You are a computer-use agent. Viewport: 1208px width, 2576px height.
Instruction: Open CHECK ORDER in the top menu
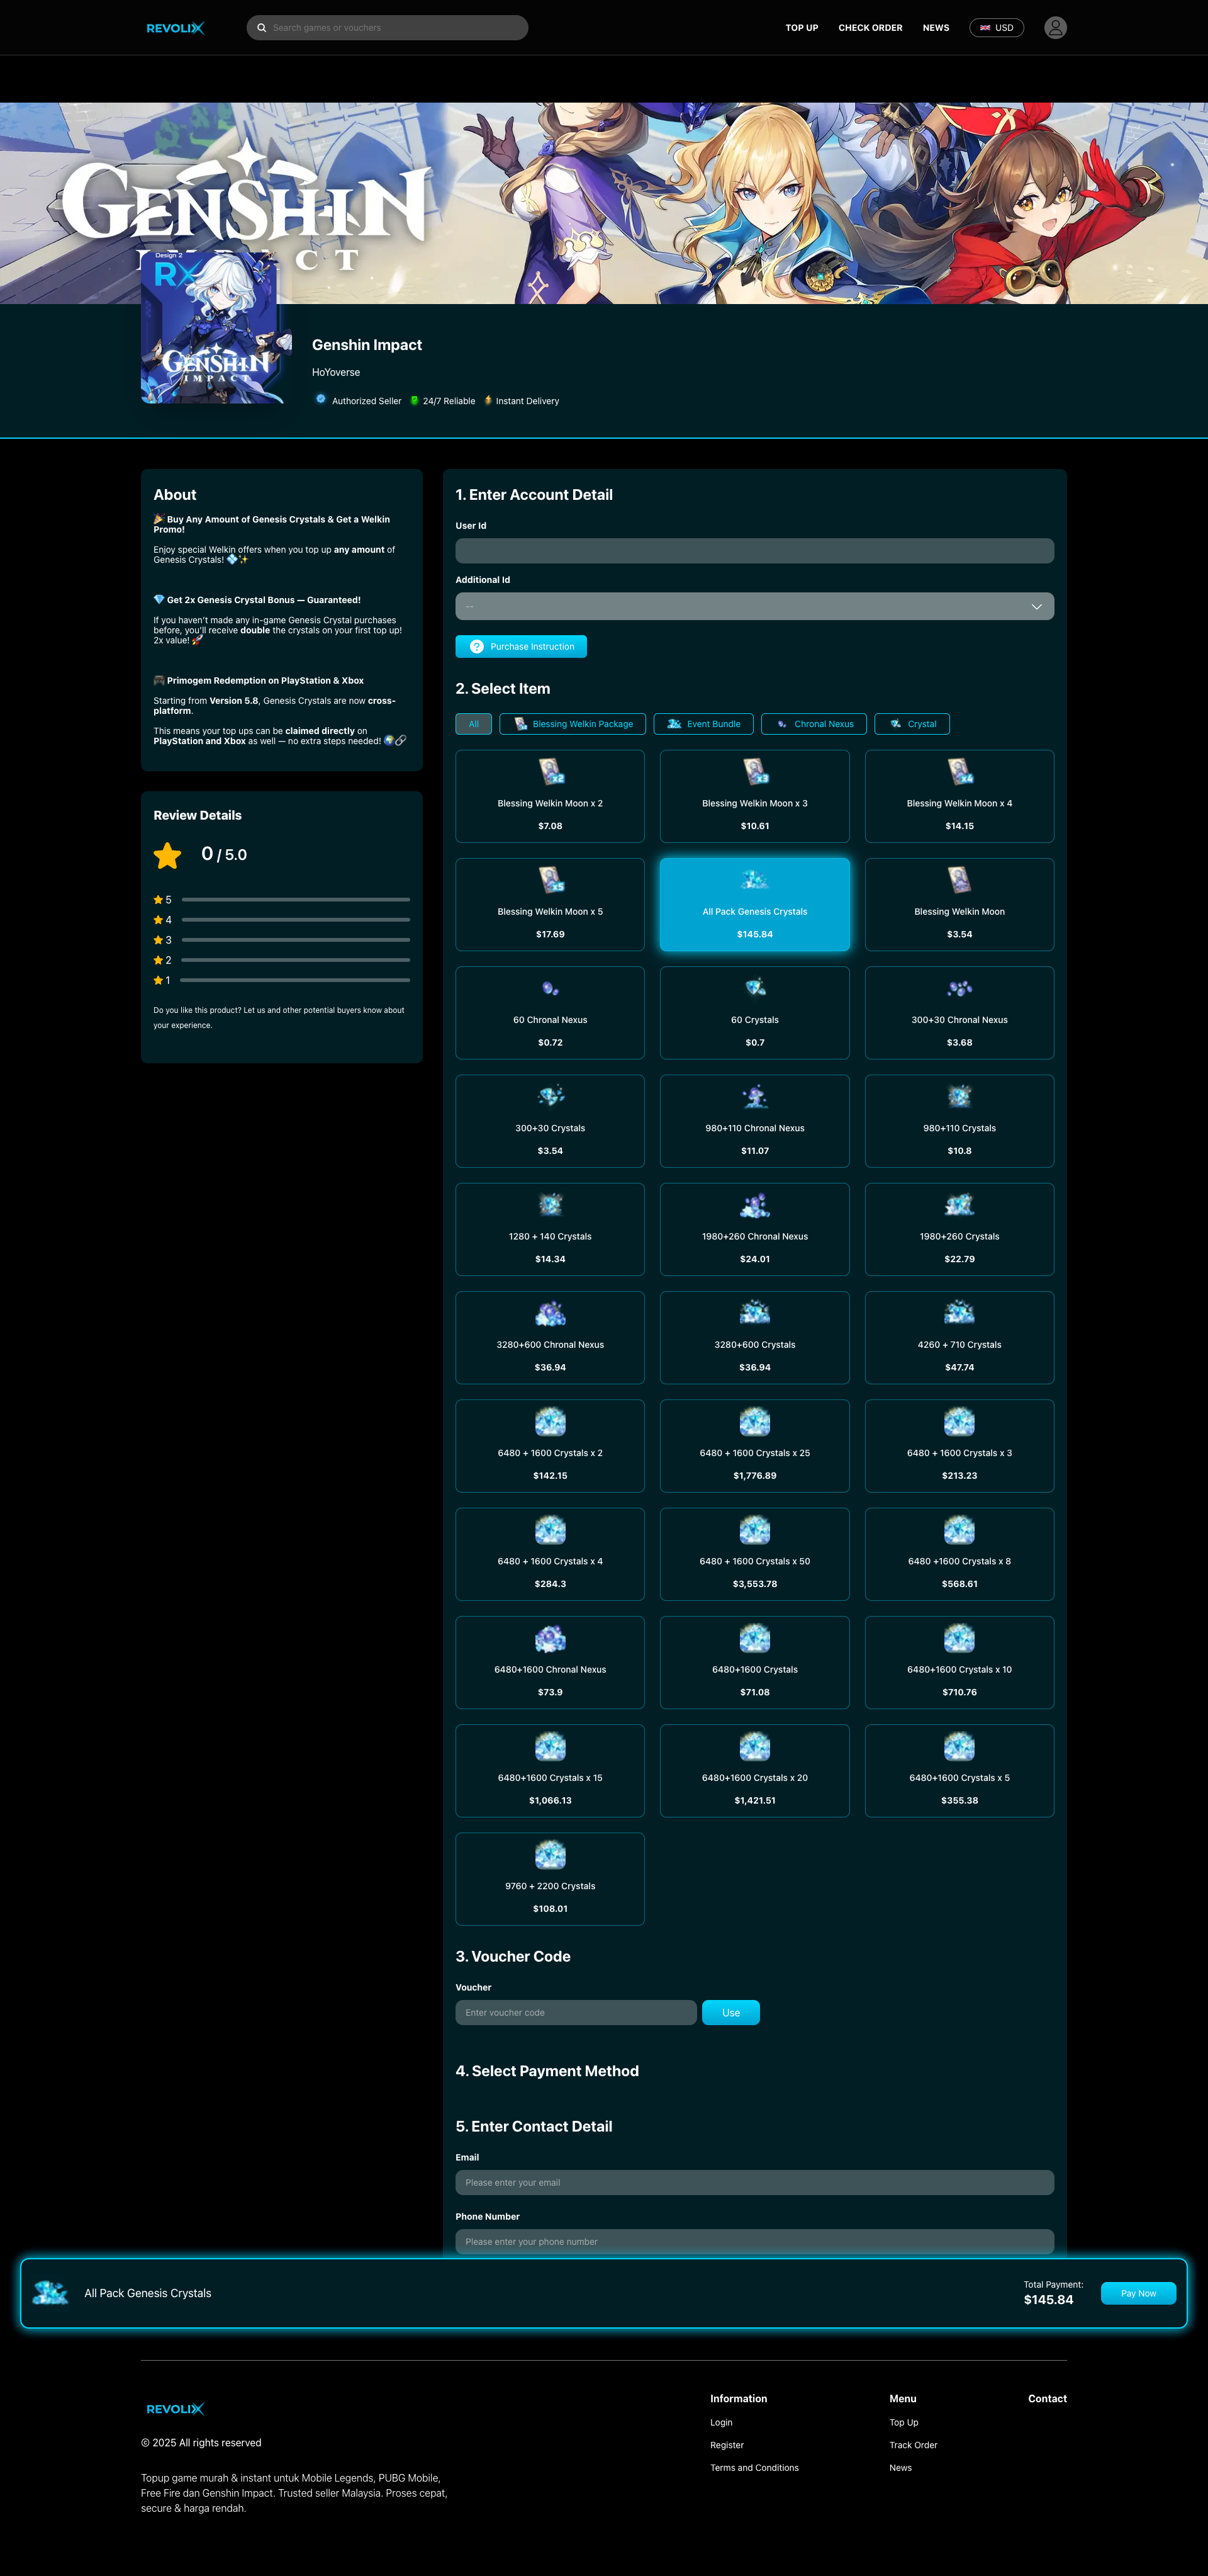coord(870,28)
